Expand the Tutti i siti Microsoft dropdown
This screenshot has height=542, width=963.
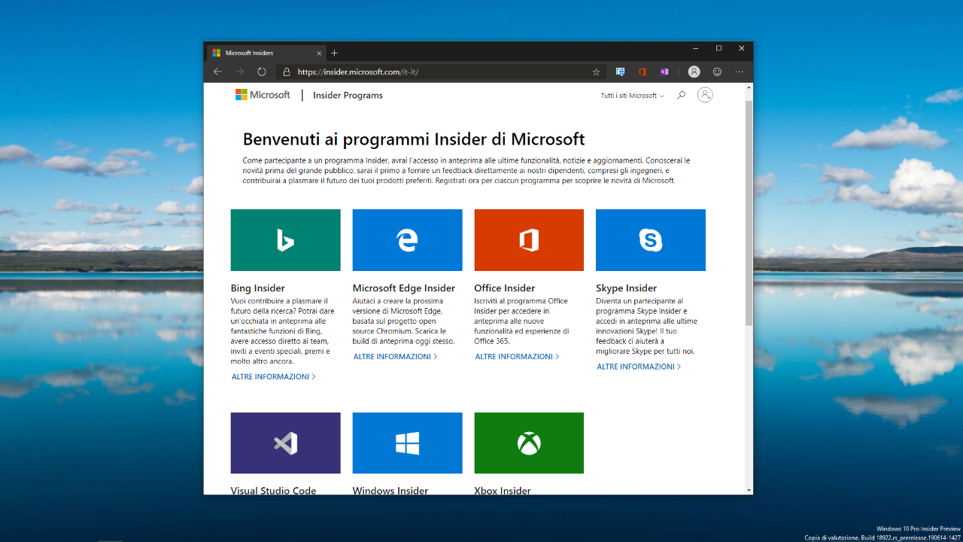pos(632,96)
